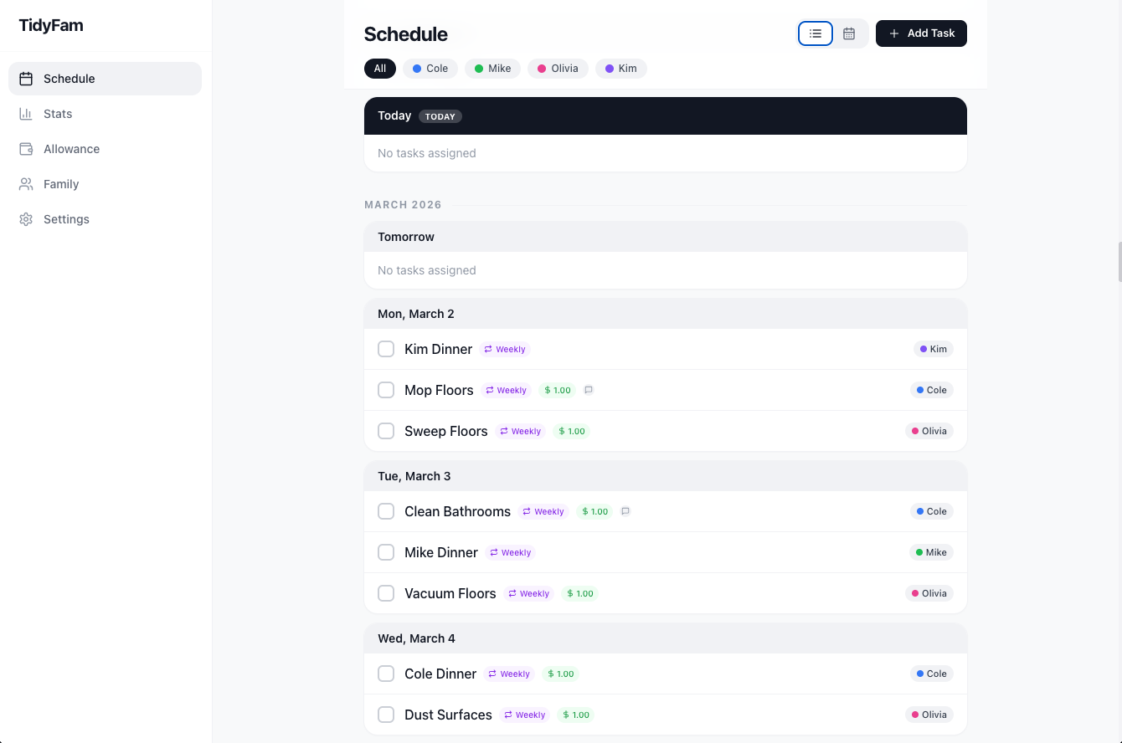Screen dimensions: 1122x743
Task: Click the Family people icon
Action: point(26,184)
